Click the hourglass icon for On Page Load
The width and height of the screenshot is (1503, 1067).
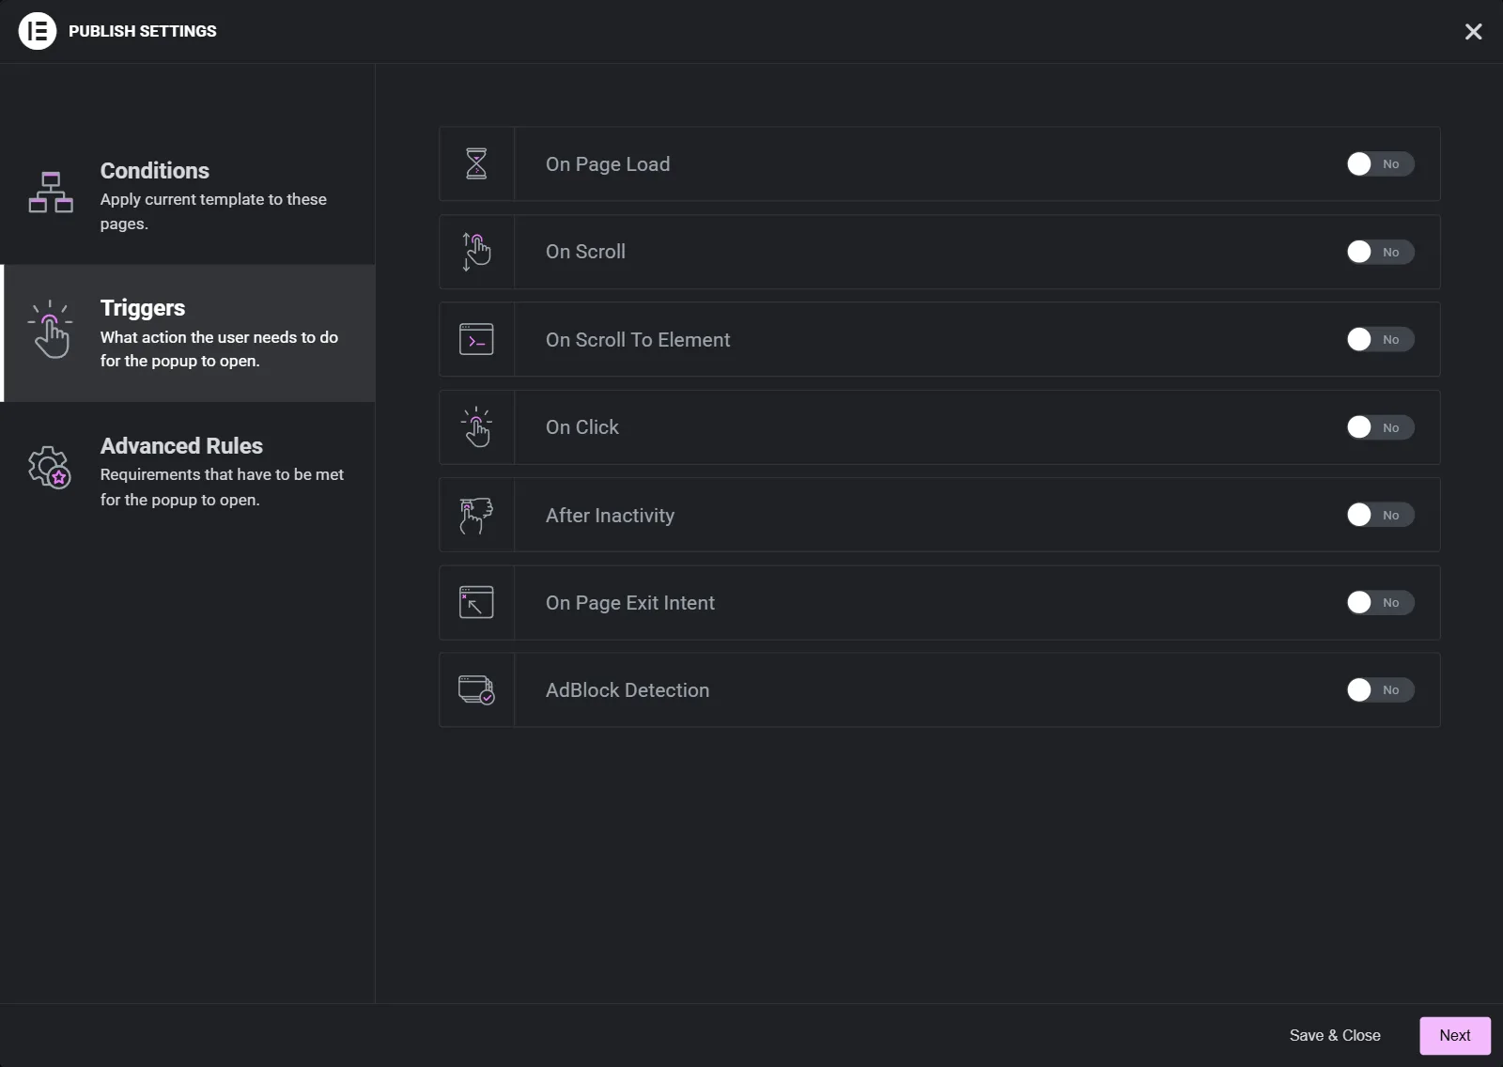coord(476,163)
